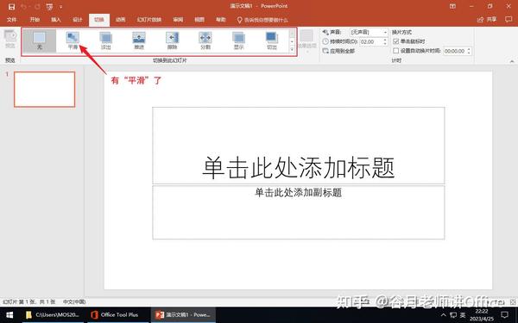Viewport: 518px width, 323px height.
Task: Click the Tell Me search box
Action: click(x=262, y=20)
